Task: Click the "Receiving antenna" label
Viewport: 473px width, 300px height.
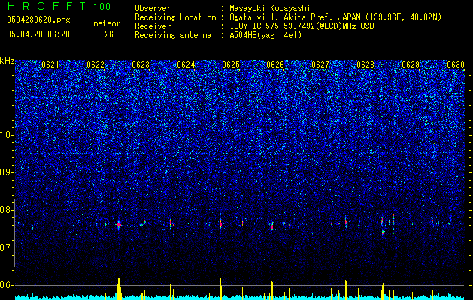Action: 173,35
